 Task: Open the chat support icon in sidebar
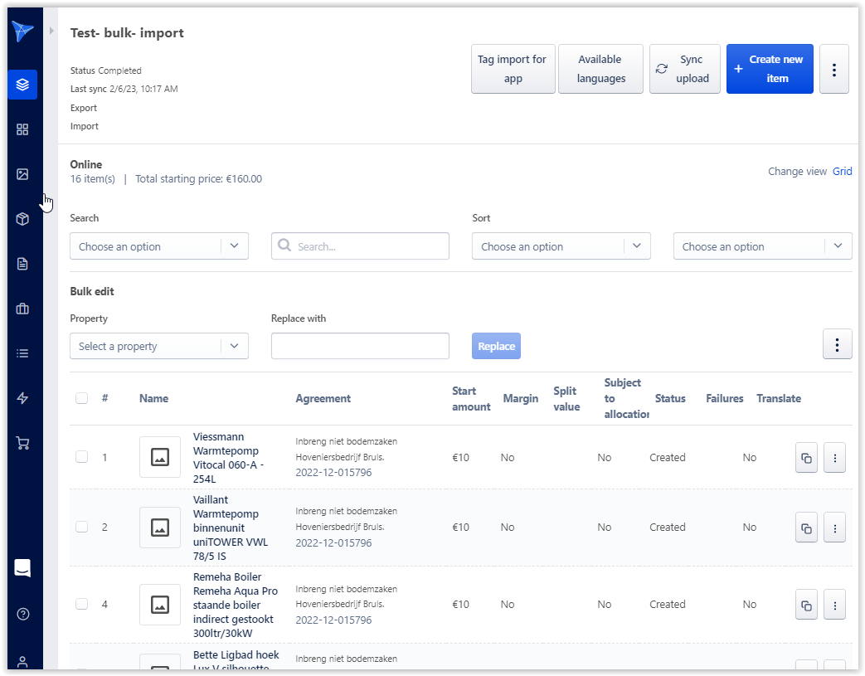click(22, 568)
